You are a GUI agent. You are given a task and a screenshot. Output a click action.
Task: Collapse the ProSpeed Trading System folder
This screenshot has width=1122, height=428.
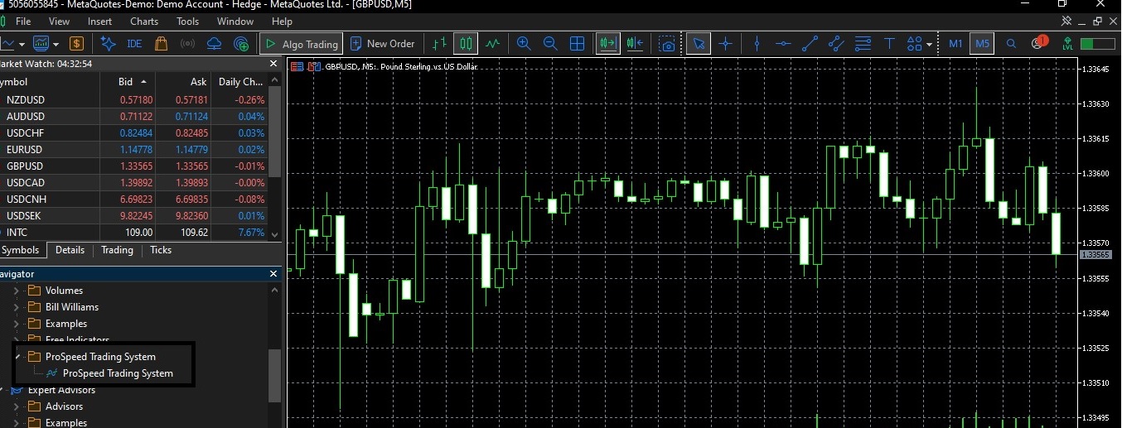pos(17,357)
